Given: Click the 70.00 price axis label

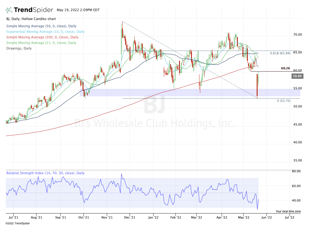Looking at the screenshot, I should pos(298,35).
